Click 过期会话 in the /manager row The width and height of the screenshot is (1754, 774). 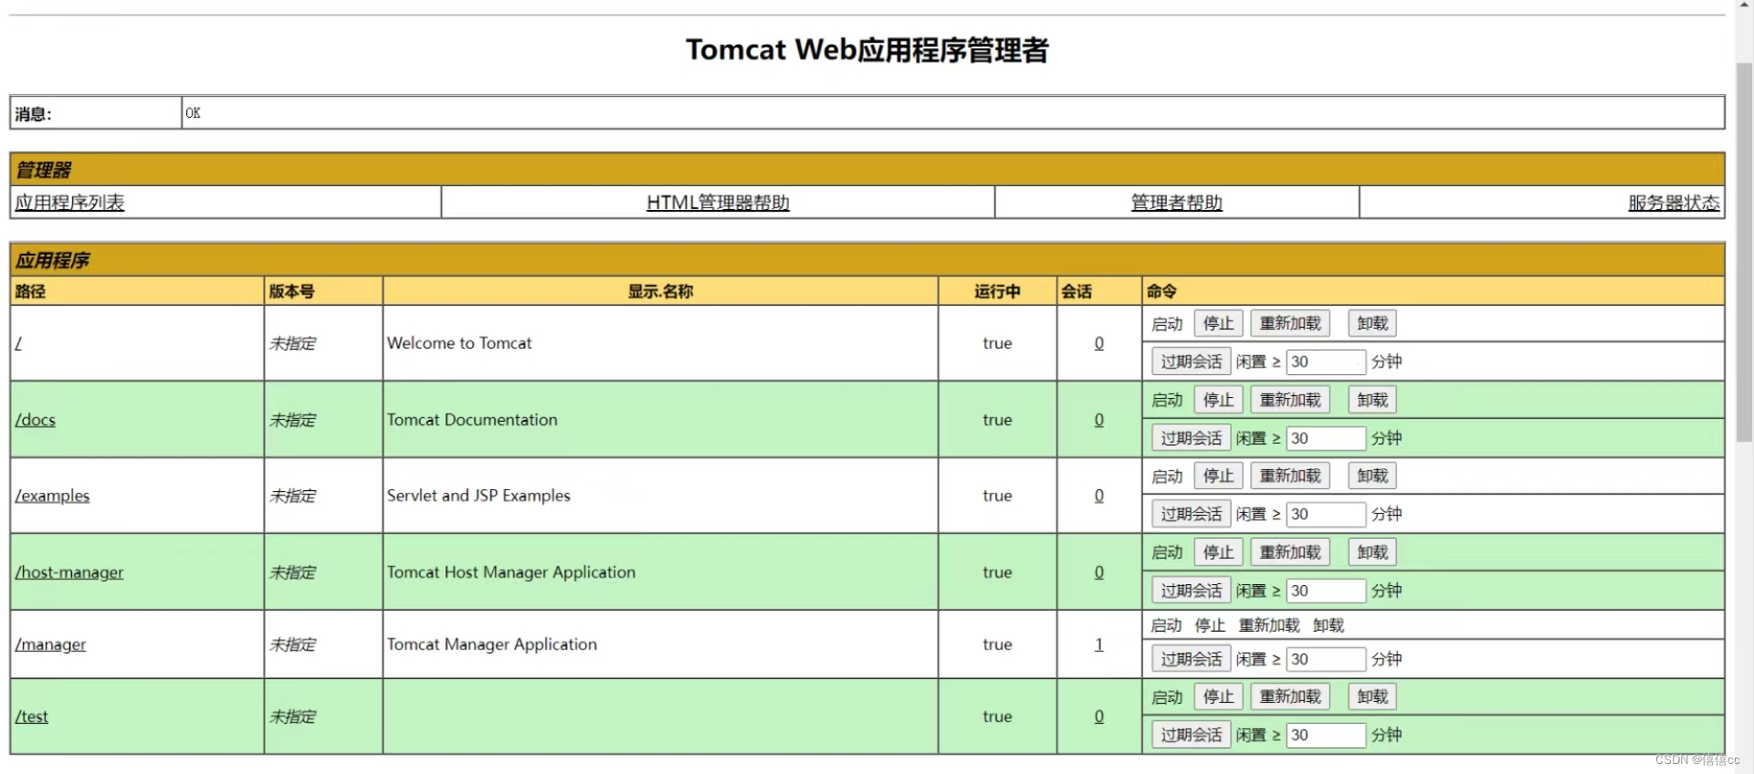click(1191, 659)
